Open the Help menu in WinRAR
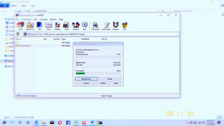Image resolution: width=224 pixels, height=126 pixels. point(61,20)
